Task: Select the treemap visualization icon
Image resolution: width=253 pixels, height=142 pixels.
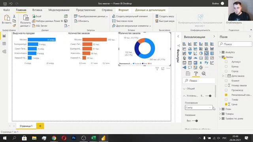Action: pos(212,53)
